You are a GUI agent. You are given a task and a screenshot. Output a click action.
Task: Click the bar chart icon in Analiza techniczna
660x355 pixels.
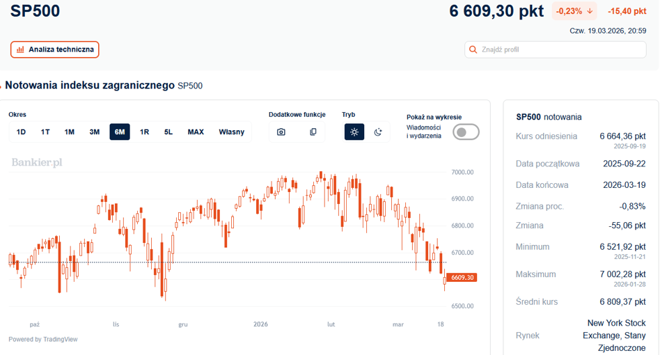[20, 49]
